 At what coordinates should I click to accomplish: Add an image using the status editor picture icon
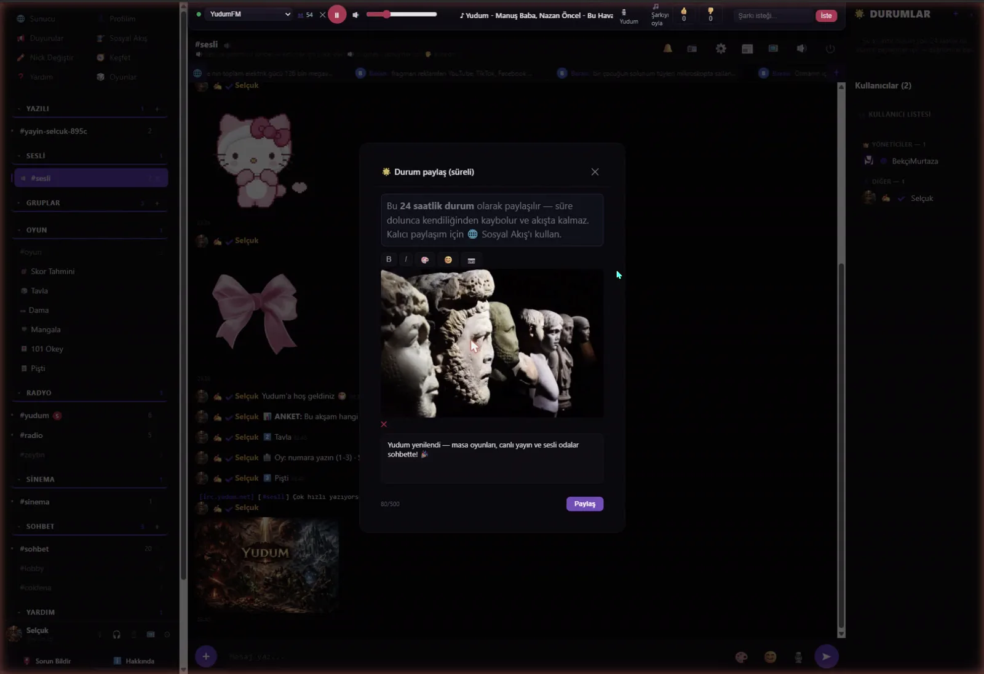(472, 260)
